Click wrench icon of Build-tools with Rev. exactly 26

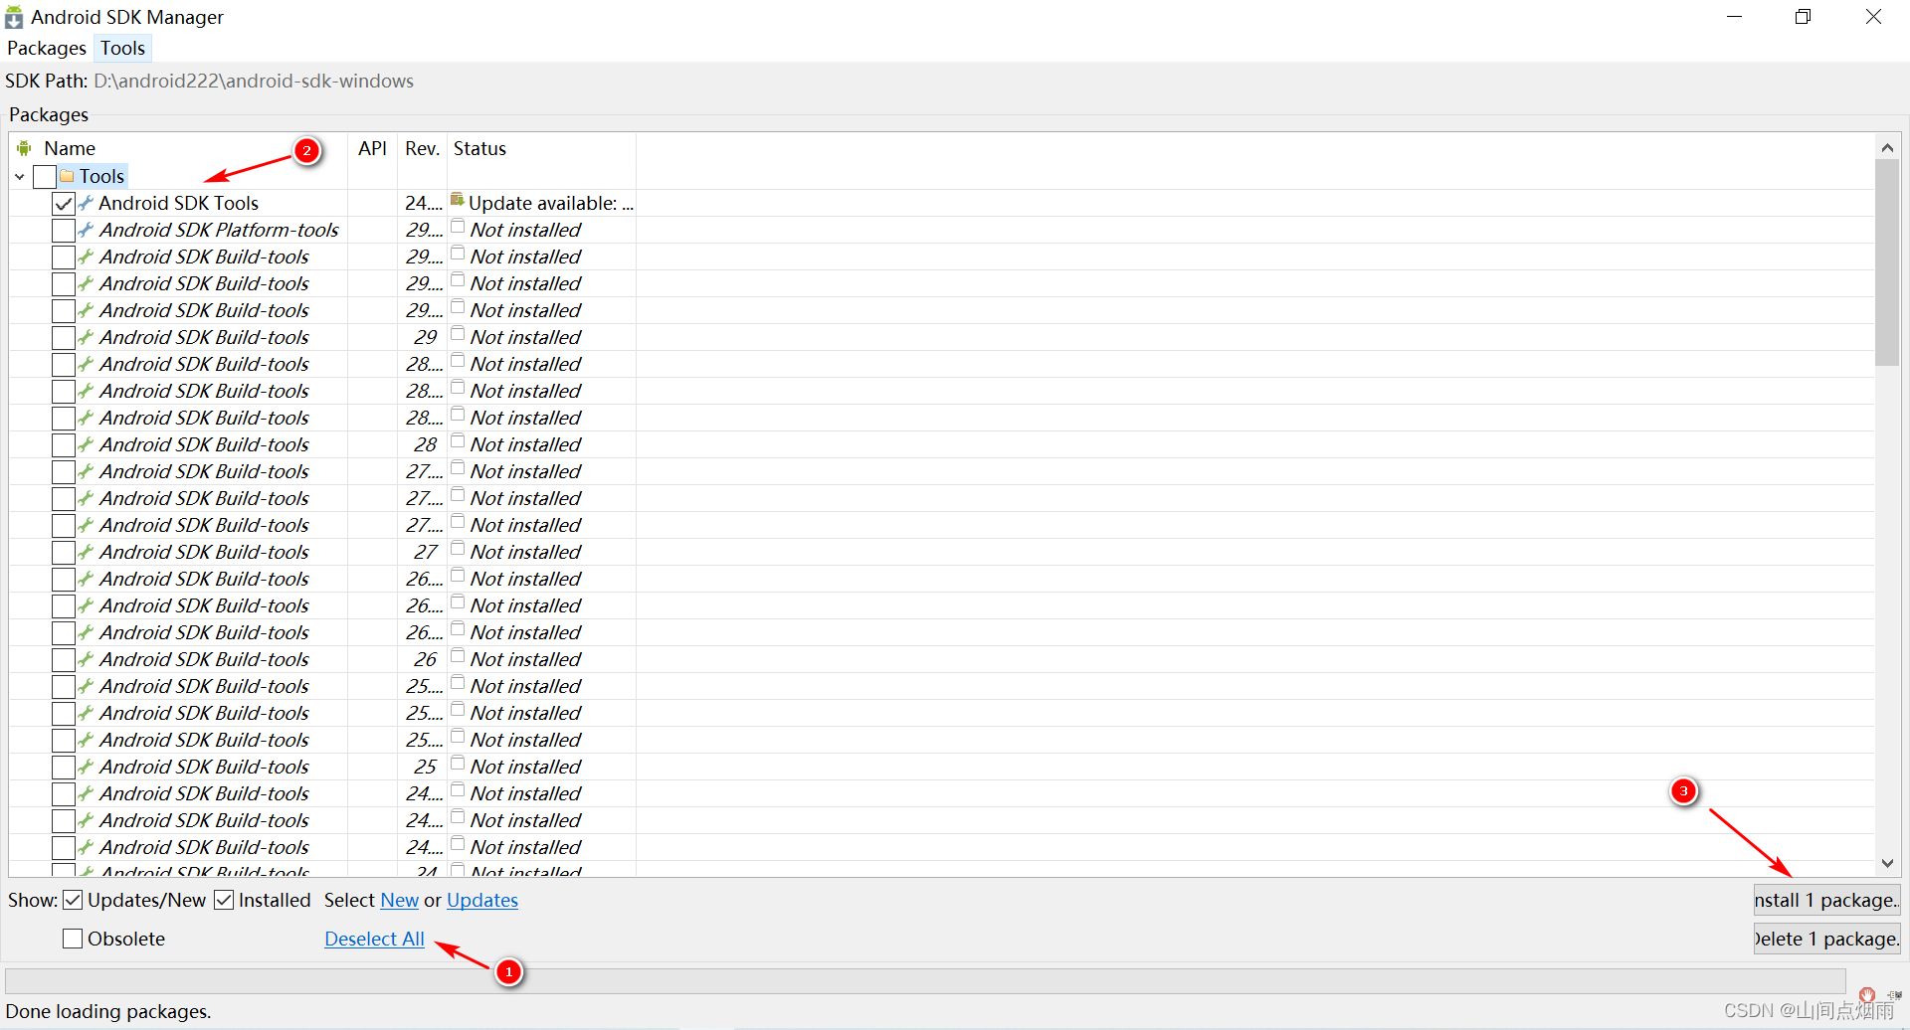(87, 659)
